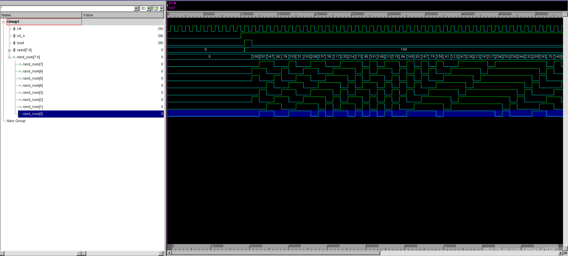Select the rand_num[5] bit signal
Viewport: 568px width, 256px height.
(x=33, y=78)
